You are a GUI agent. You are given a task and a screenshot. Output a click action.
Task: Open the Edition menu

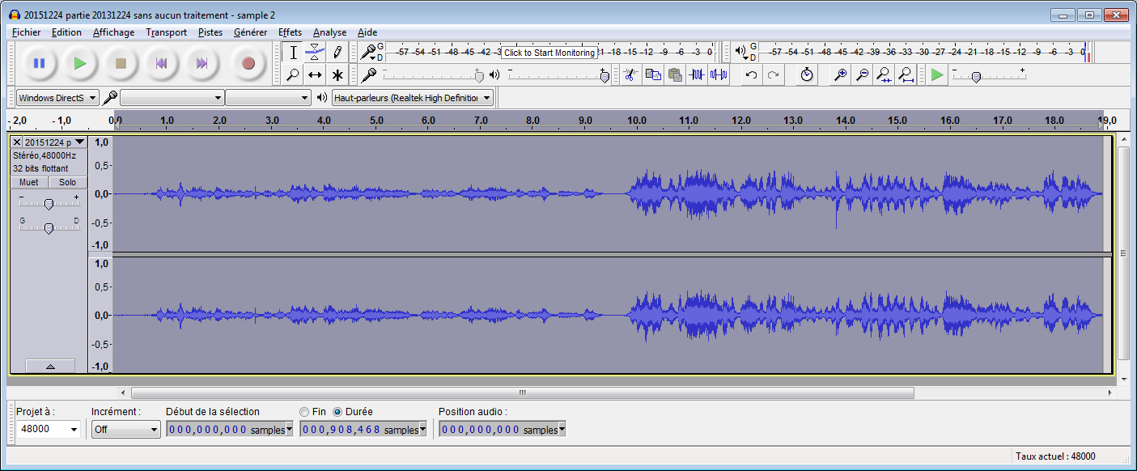[x=66, y=32]
